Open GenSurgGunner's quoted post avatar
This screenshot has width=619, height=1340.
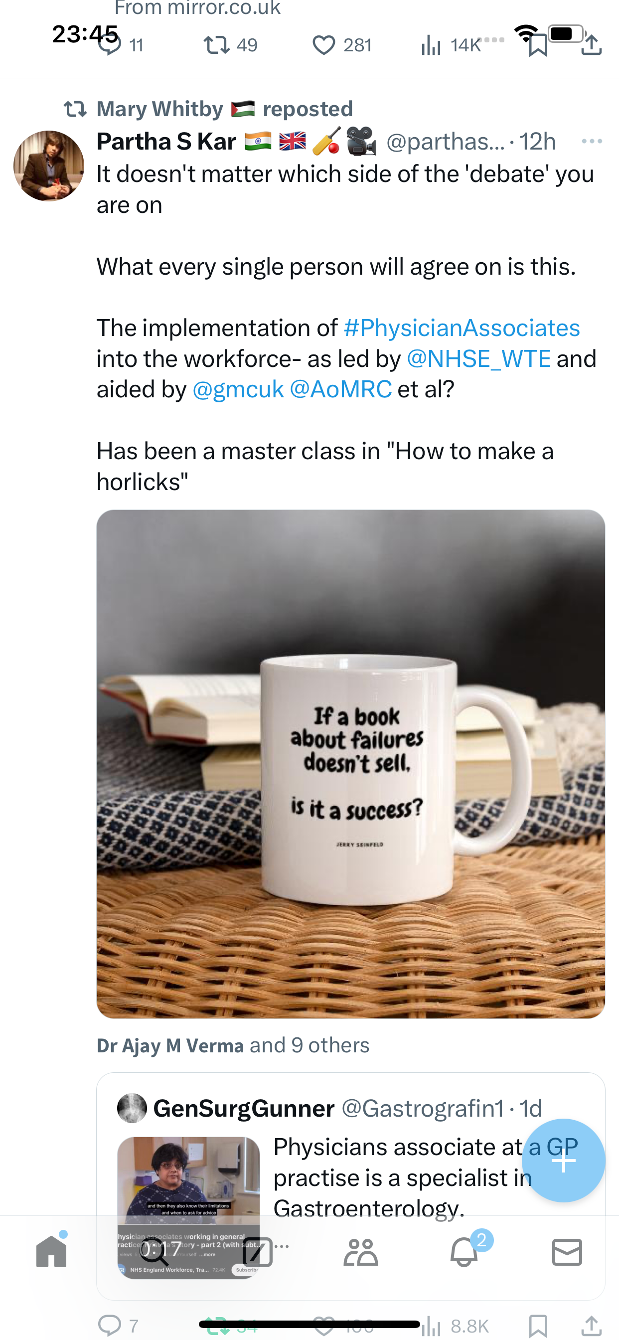pos(132,1109)
